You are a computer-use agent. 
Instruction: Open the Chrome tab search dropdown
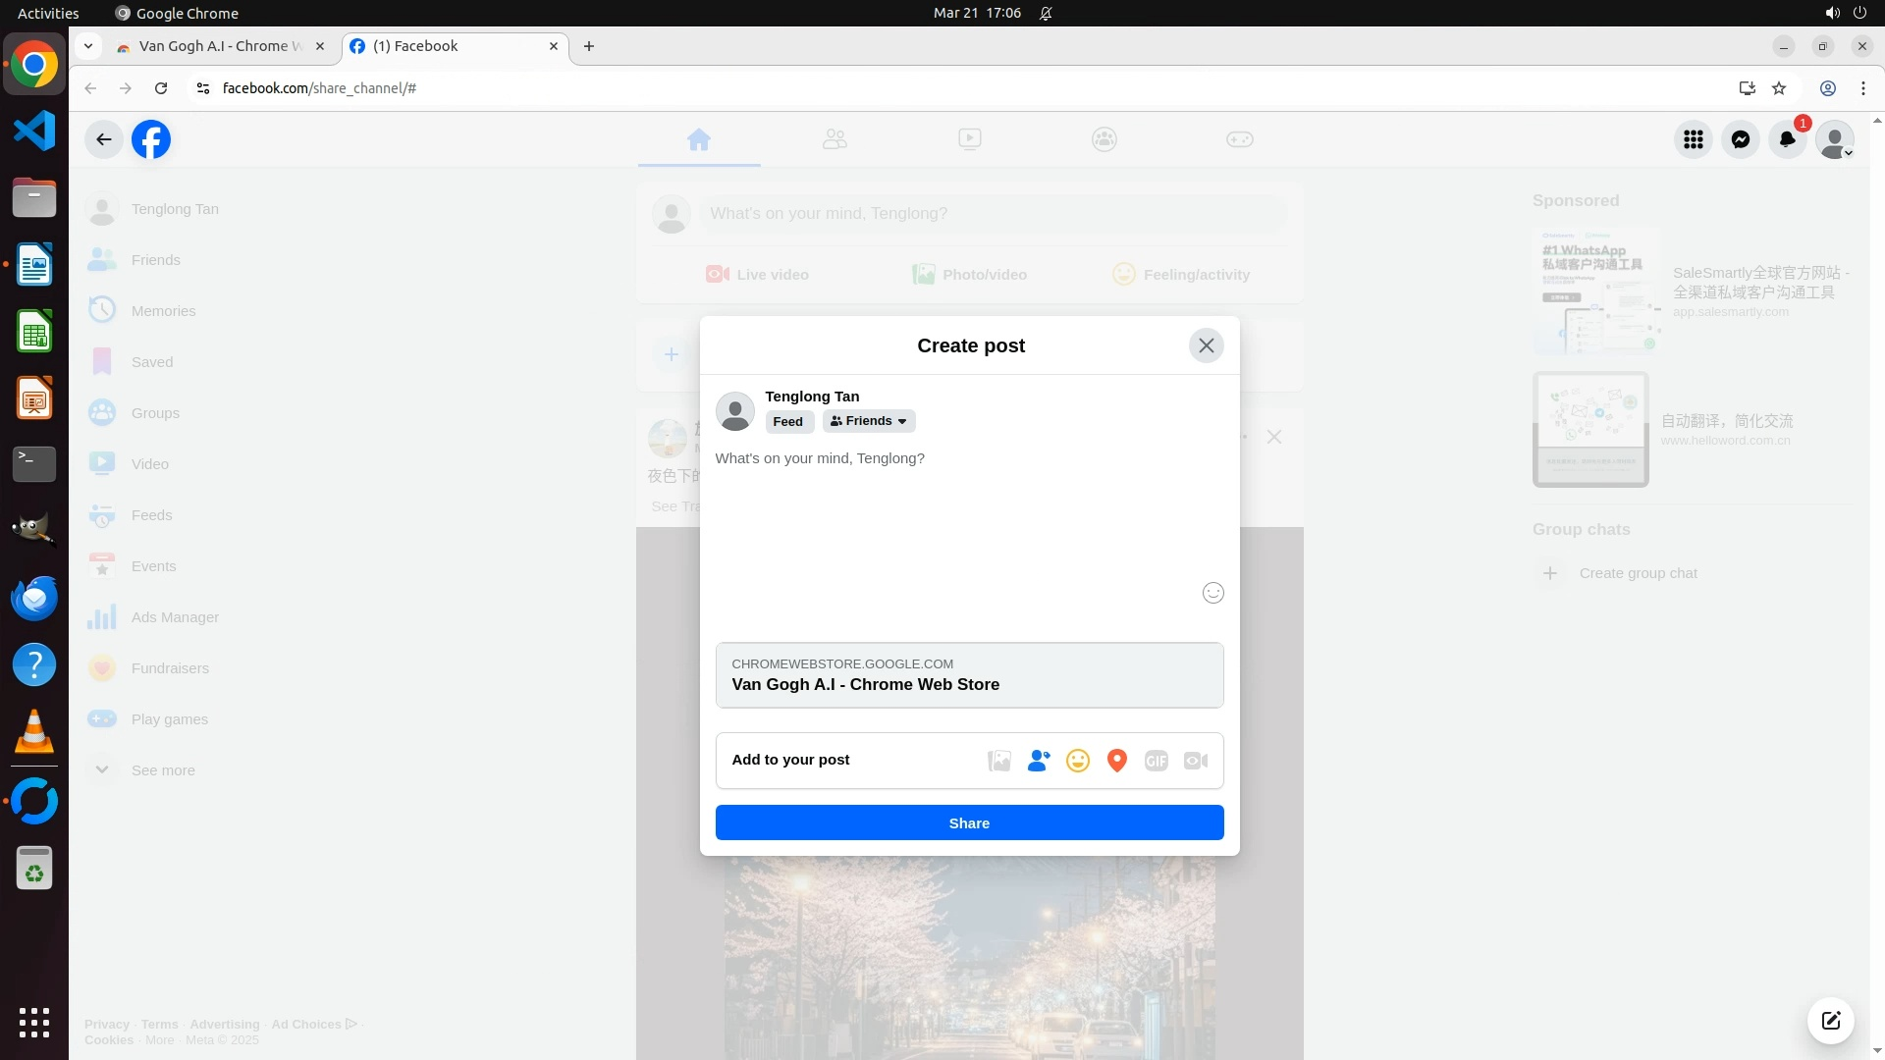[88, 46]
